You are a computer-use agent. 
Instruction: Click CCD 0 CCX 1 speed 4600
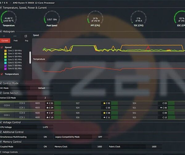37,108
